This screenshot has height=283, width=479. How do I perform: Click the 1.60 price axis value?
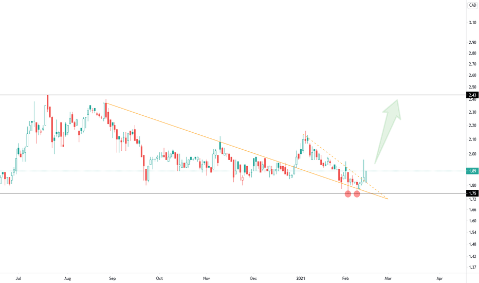click(472, 221)
